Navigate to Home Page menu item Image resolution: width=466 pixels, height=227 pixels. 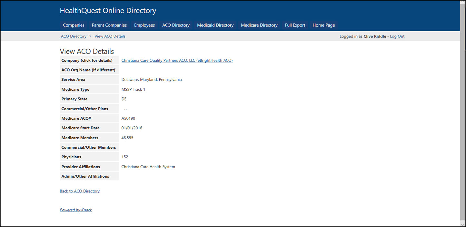coord(324,25)
